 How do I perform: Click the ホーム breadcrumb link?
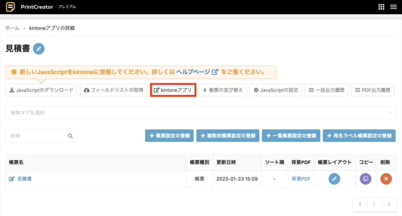[x=13, y=28]
